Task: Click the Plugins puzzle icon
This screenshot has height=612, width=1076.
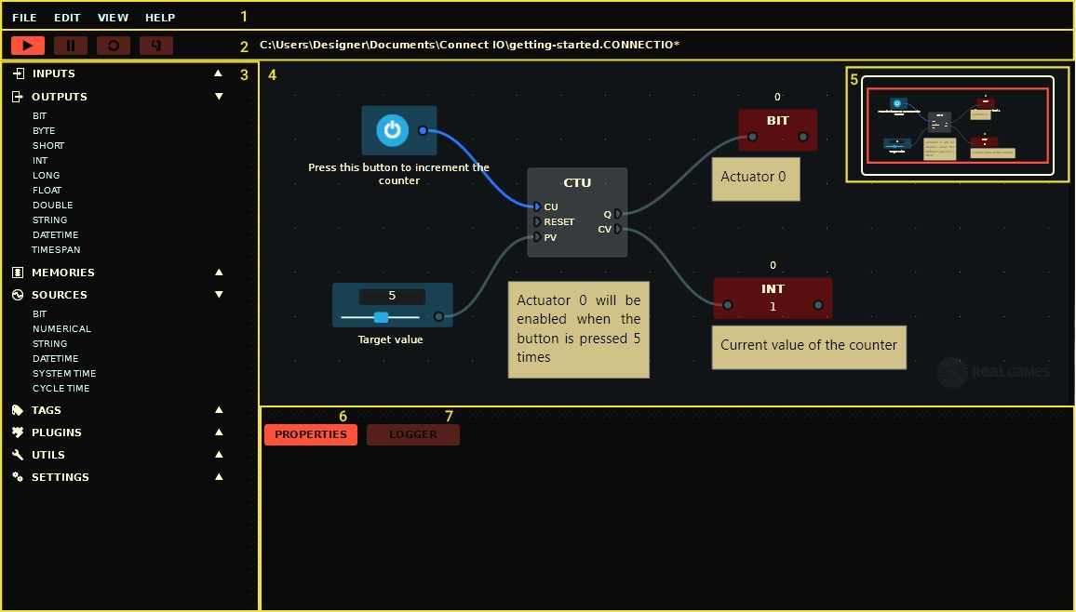Action: (x=18, y=432)
